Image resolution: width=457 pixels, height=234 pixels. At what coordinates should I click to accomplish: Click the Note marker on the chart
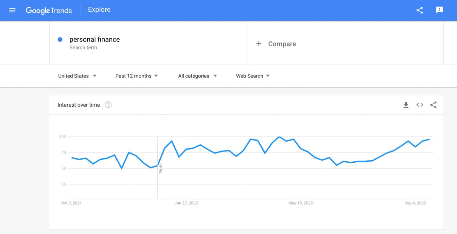pyautogui.click(x=161, y=168)
